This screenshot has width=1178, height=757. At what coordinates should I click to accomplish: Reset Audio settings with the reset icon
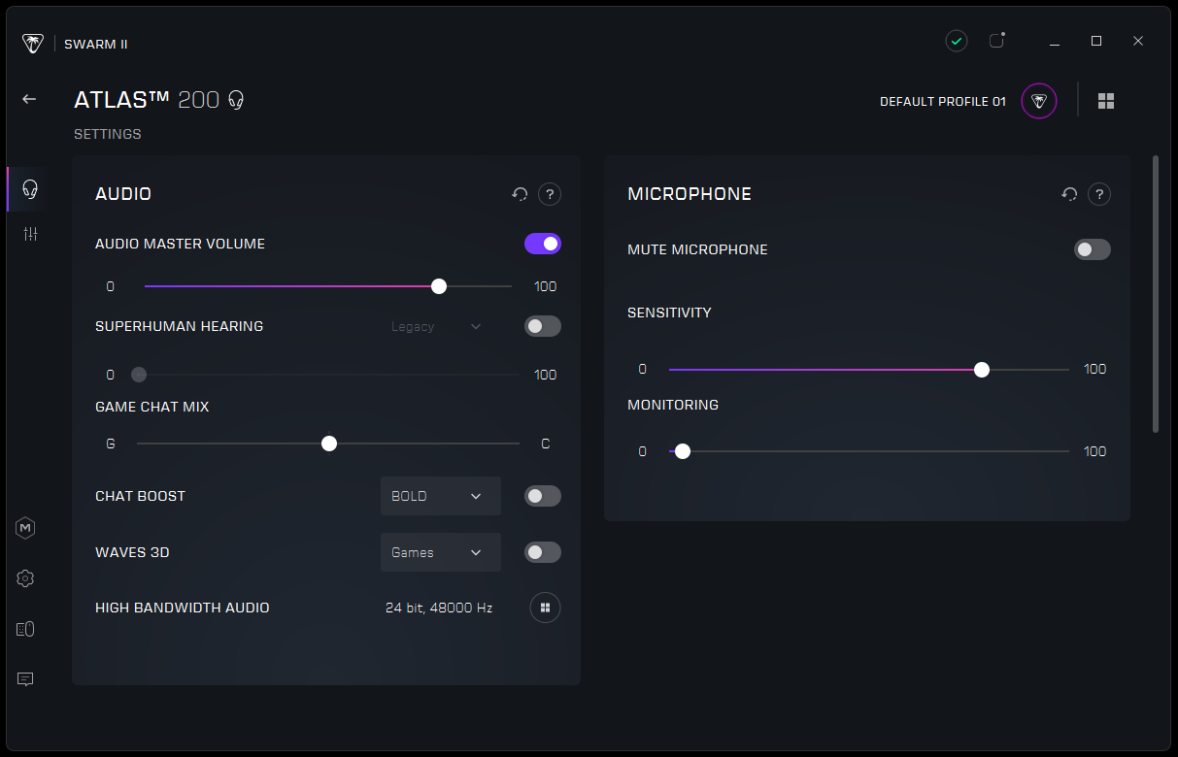520,194
